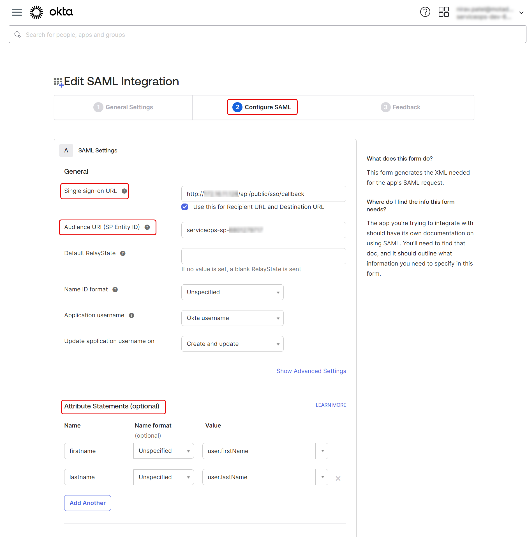Open the hamburger navigation menu
The width and height of the screenshot is (527, 537).
[x=17, y=12]
